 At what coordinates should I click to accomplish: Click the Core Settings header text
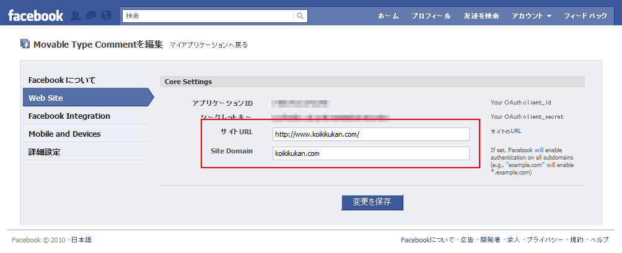click(x=188, y=82)
